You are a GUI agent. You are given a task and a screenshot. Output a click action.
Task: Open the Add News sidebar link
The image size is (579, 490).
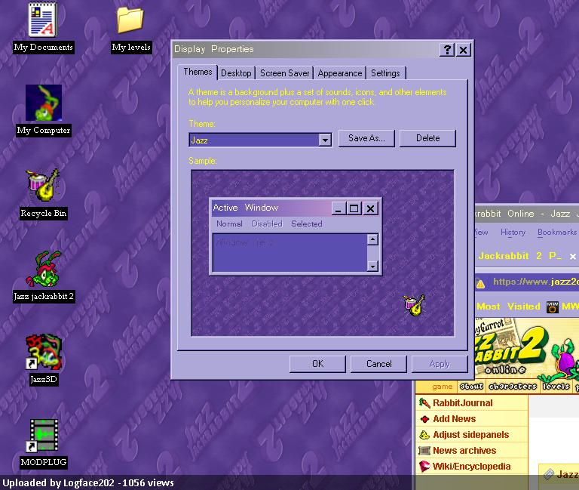pos(454,419)
